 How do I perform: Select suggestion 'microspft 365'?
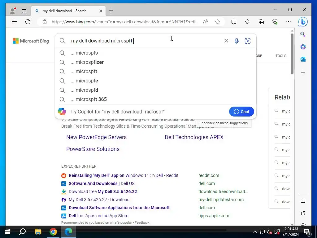coord(156,99)
